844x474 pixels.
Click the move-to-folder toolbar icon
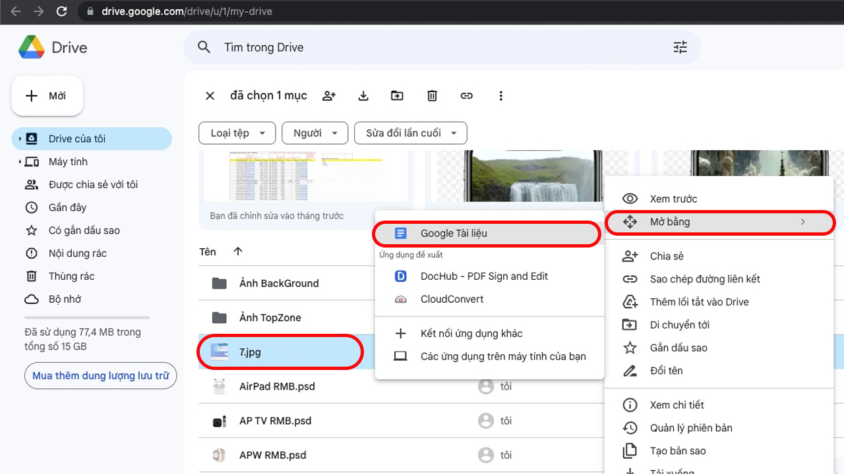pyautogui.click(x=397, y=96)
